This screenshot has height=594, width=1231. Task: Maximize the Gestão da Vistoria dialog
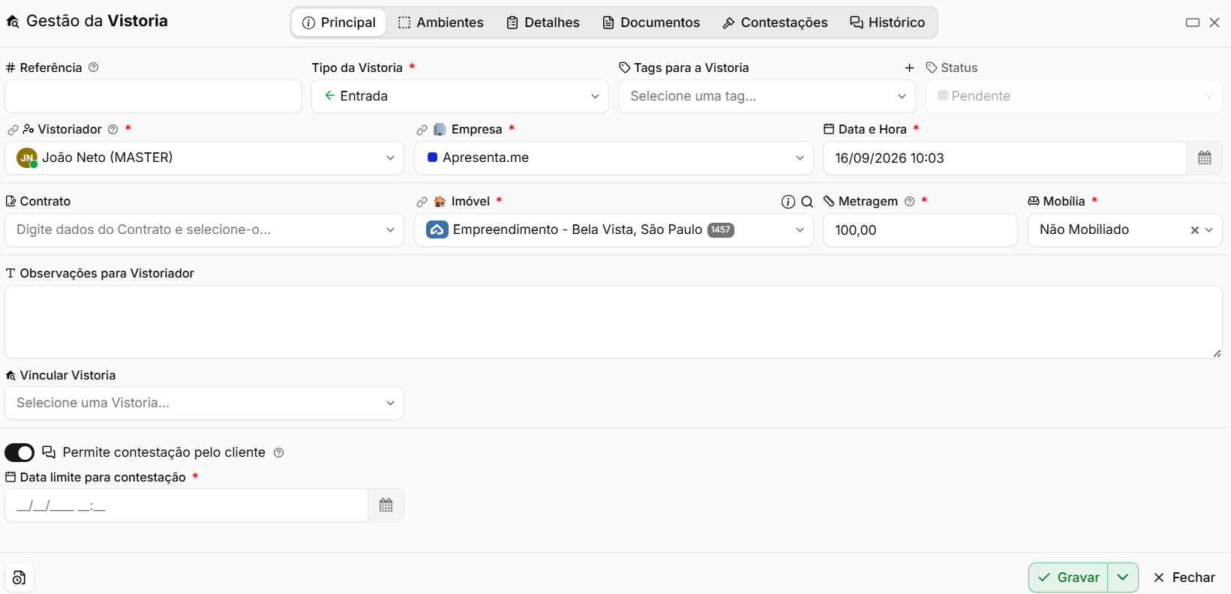click(x=1193, y=22)
